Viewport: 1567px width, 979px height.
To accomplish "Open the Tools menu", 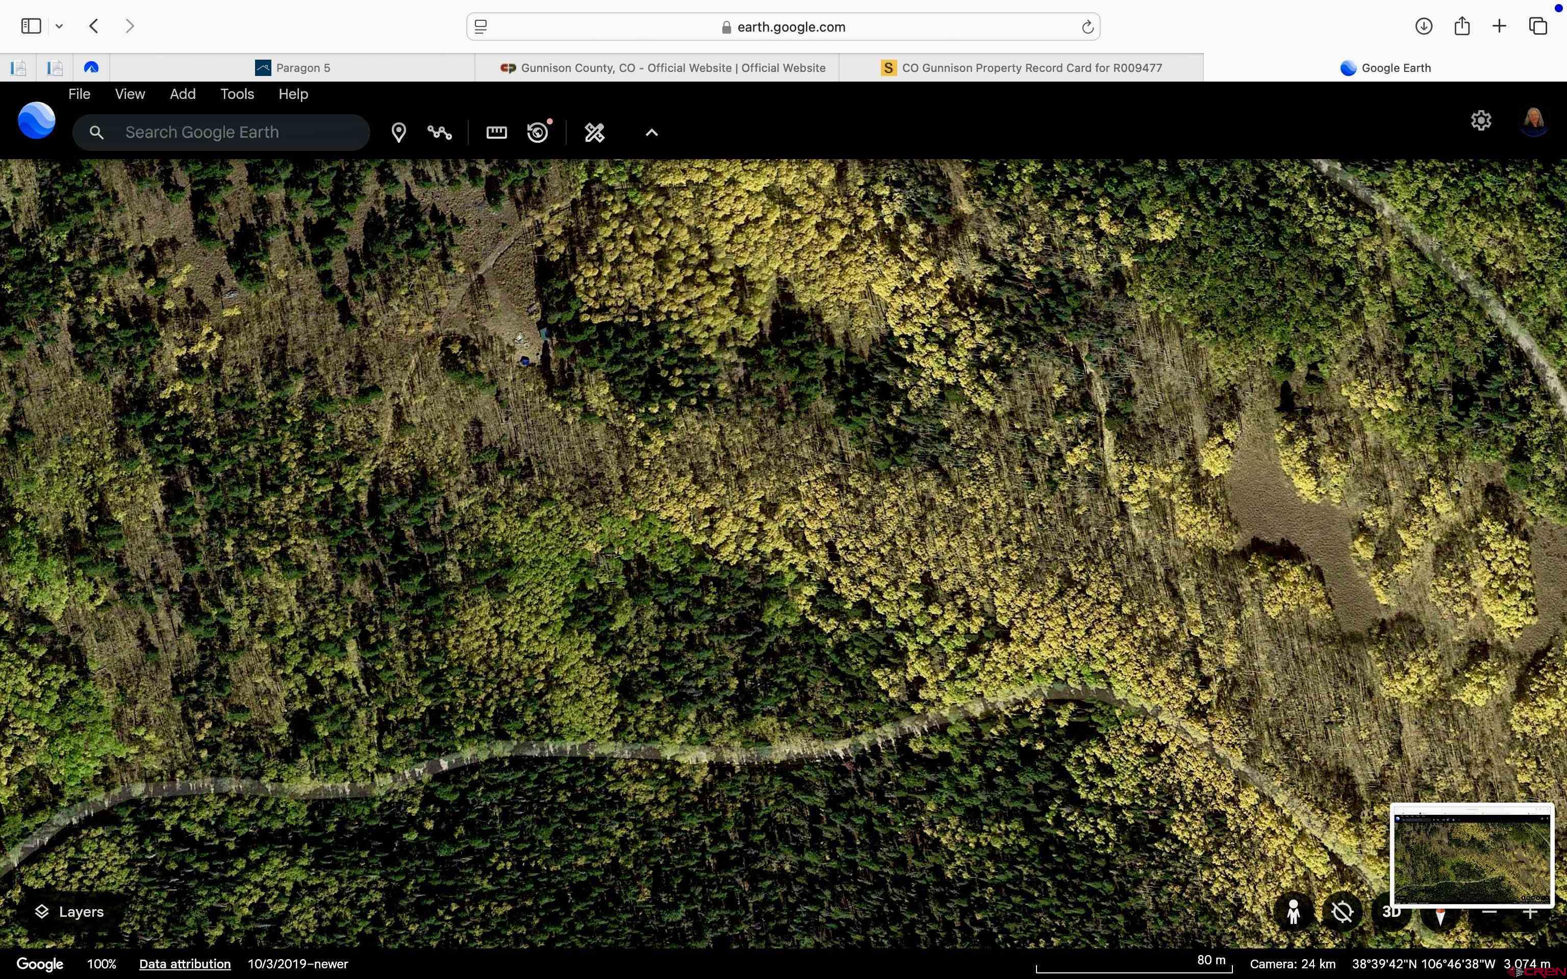I will tap(236, 94).
